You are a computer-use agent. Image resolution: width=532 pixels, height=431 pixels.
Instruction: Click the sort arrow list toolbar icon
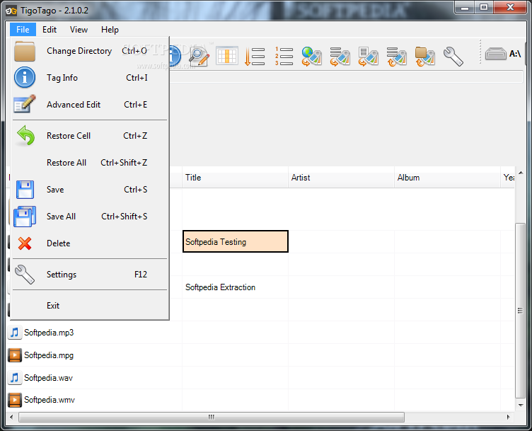[255, 57]
